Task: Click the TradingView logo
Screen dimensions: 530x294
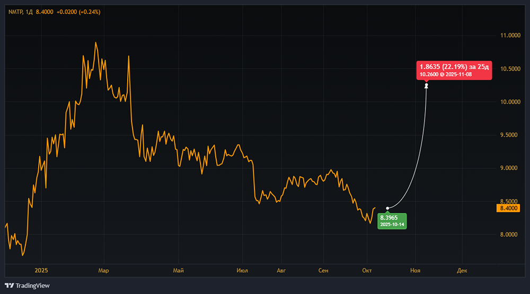Action: [27, 286]
